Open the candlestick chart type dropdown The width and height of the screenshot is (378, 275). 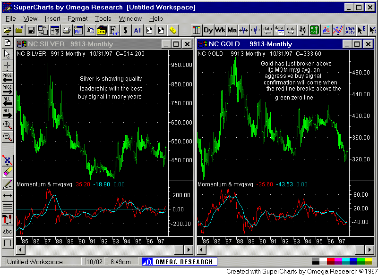click(x=303, y=30)
